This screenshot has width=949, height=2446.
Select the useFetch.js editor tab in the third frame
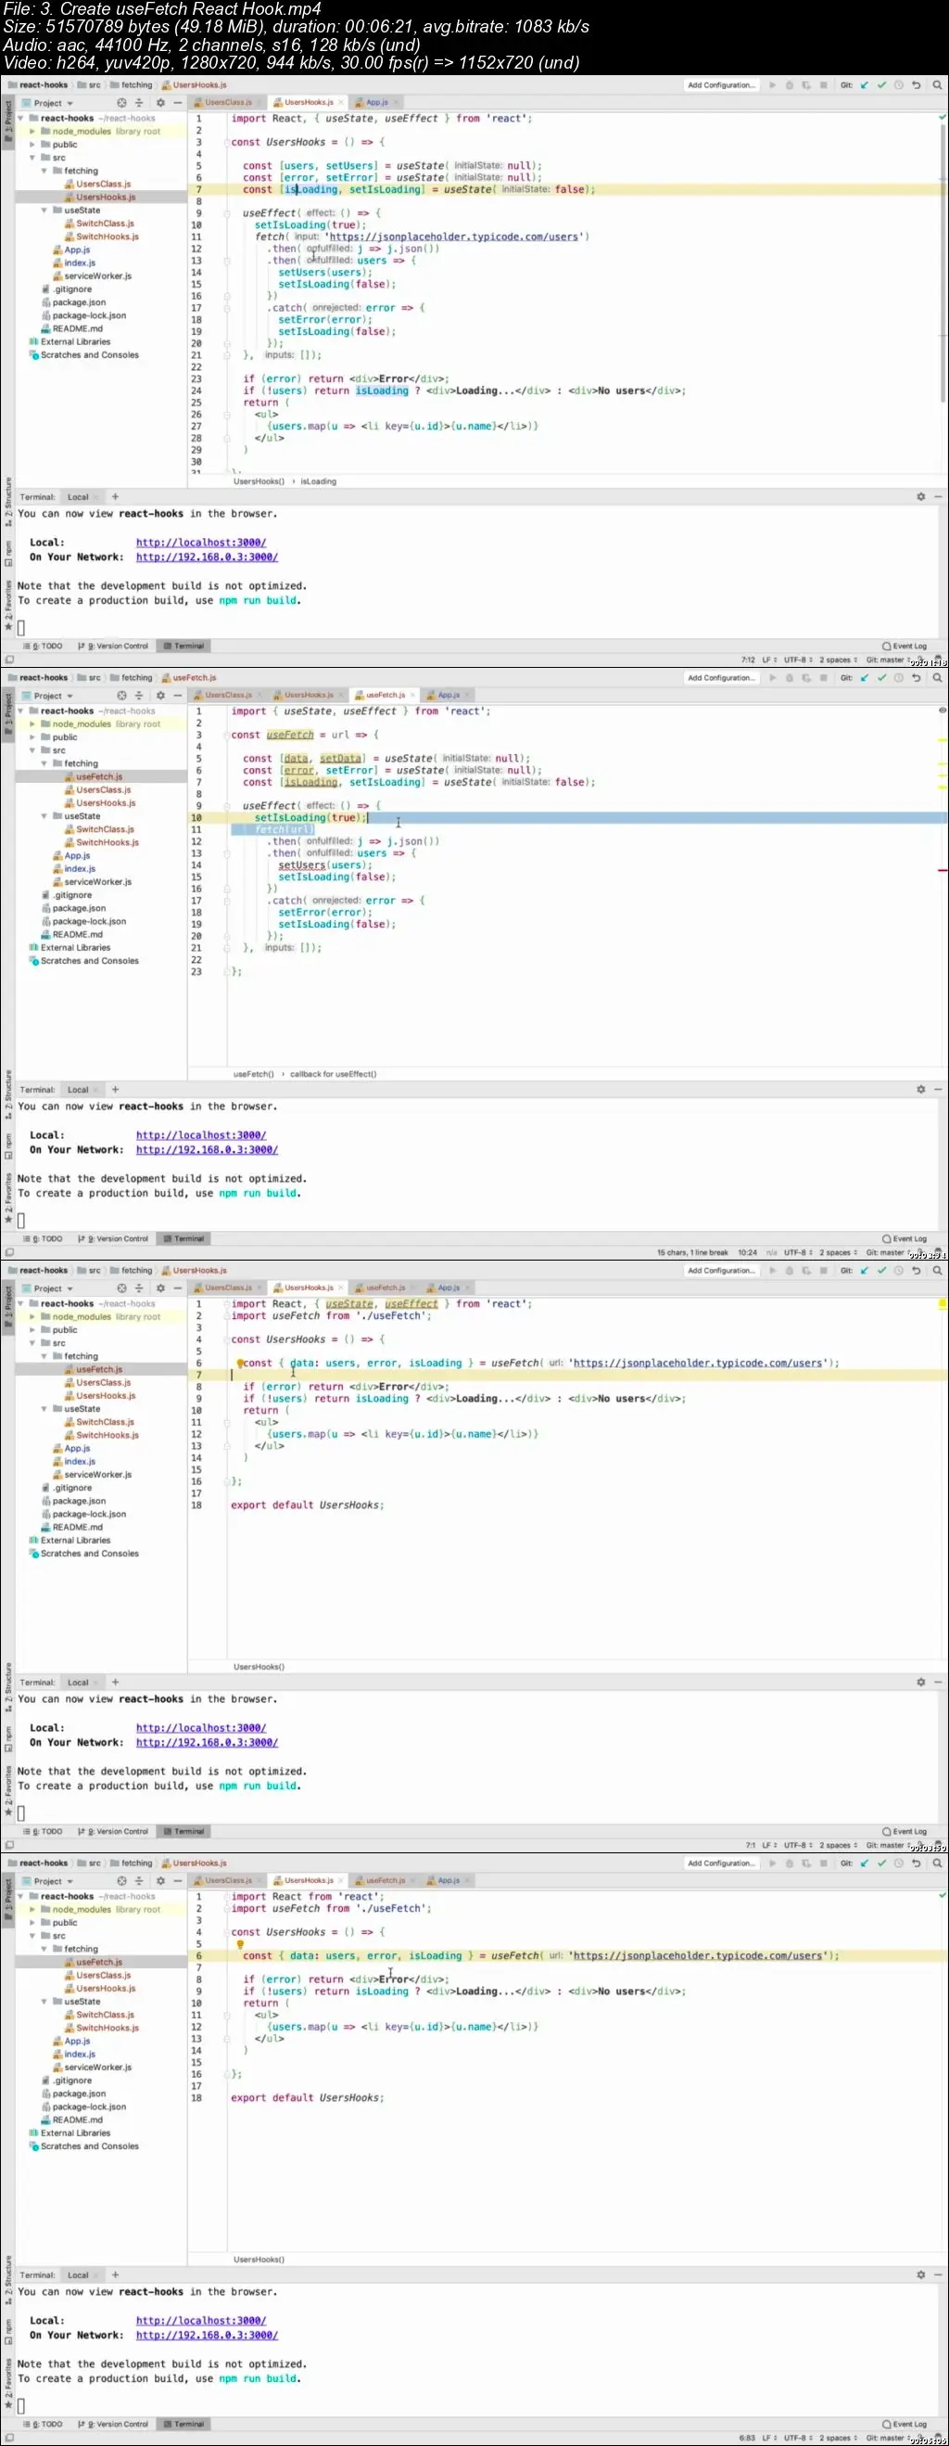click(386, 1287)
